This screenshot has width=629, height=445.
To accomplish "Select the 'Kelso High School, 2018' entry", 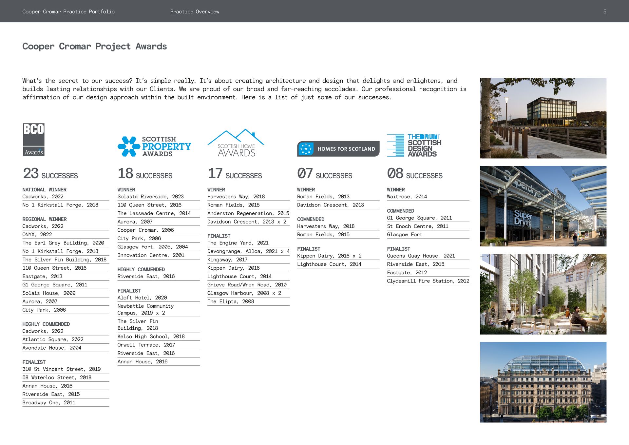I will (151, 337).
